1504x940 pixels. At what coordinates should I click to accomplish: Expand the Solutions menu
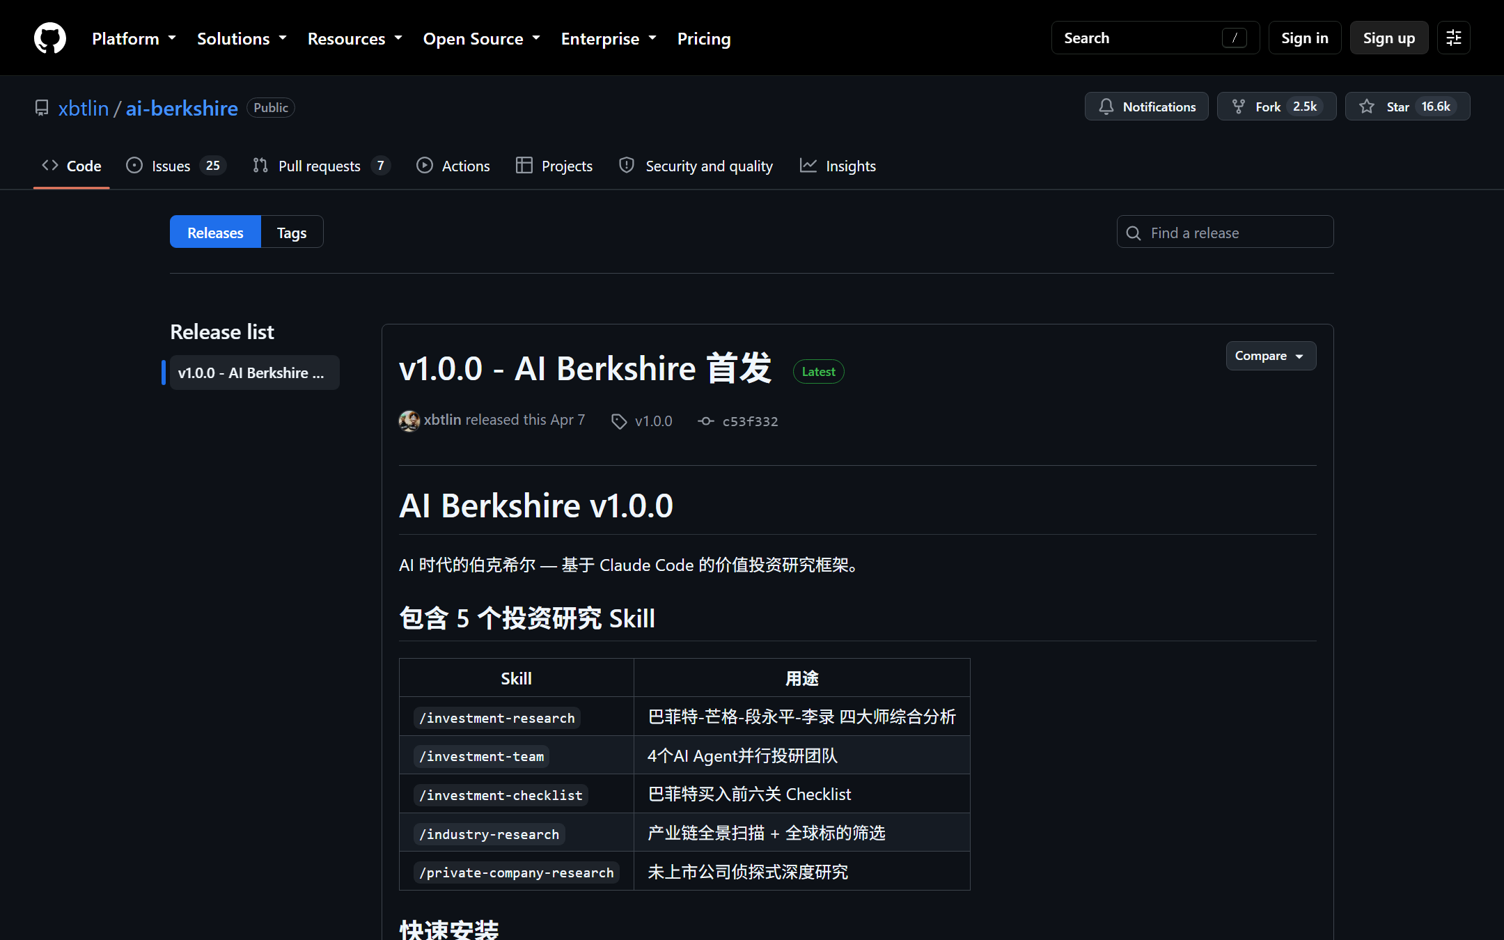pyautogui.click(x=242, y=38)
